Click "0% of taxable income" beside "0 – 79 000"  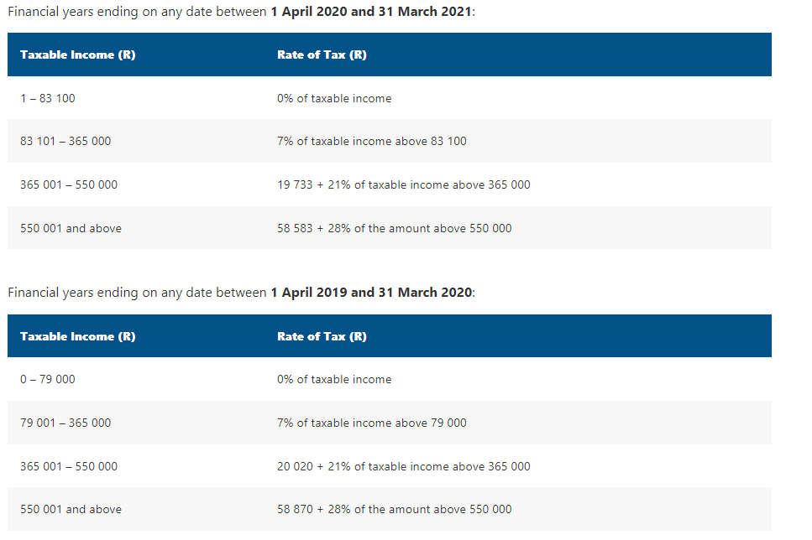pyautogui.click(x=334, y=379)
